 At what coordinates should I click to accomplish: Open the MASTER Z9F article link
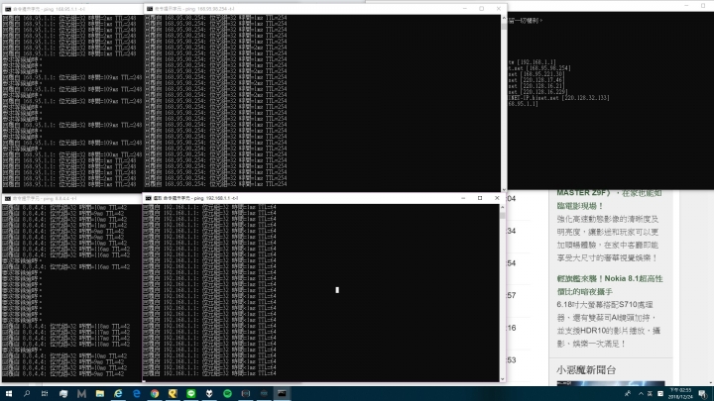point(609,199)
